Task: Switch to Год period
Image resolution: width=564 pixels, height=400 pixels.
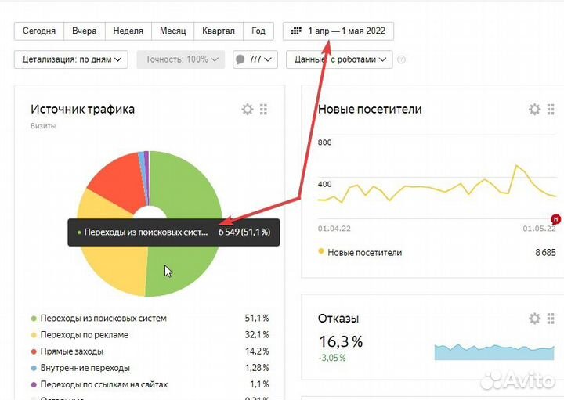Action: tap(258, 31)
